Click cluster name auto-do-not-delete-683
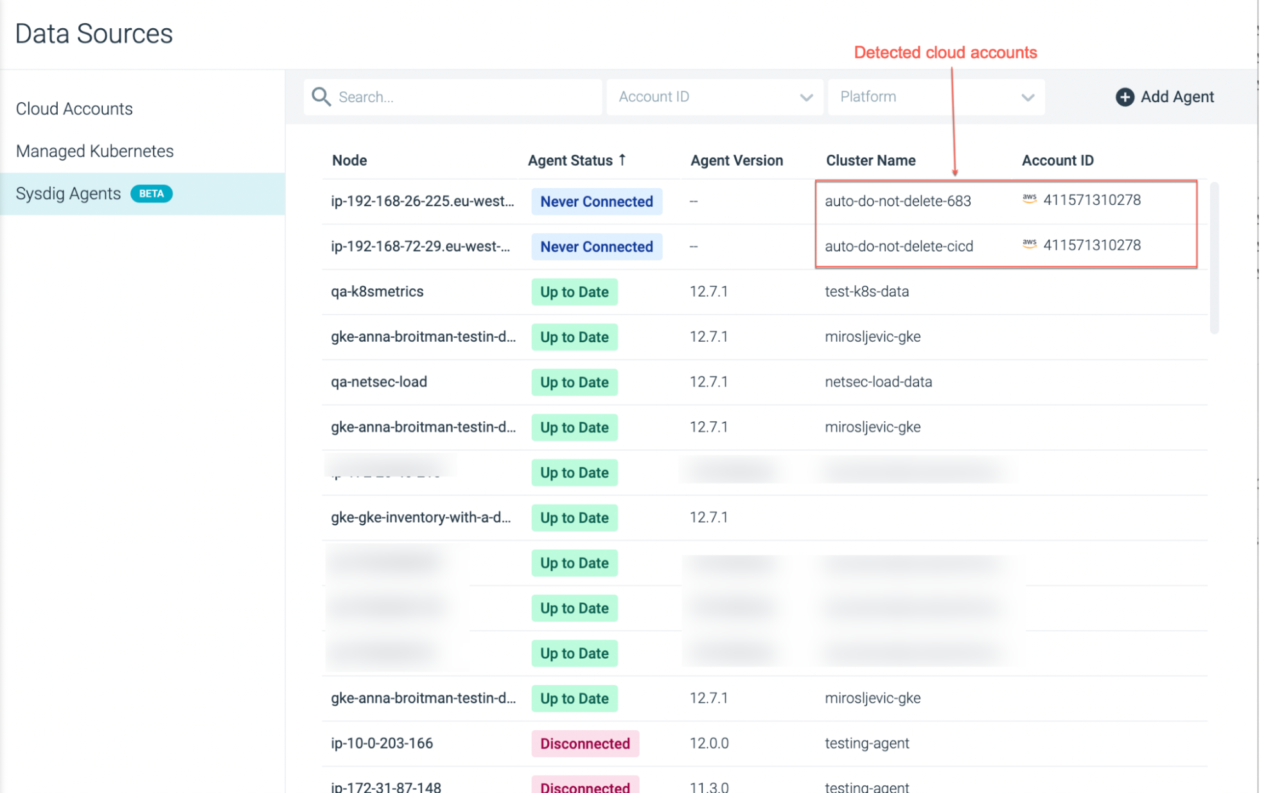This screenshot has width=1284, height=793. coord(897,201)
